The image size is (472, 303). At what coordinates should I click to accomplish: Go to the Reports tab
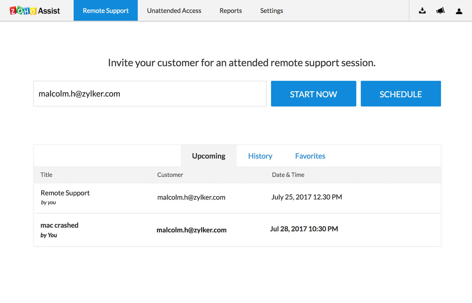(x=230, y=11)
